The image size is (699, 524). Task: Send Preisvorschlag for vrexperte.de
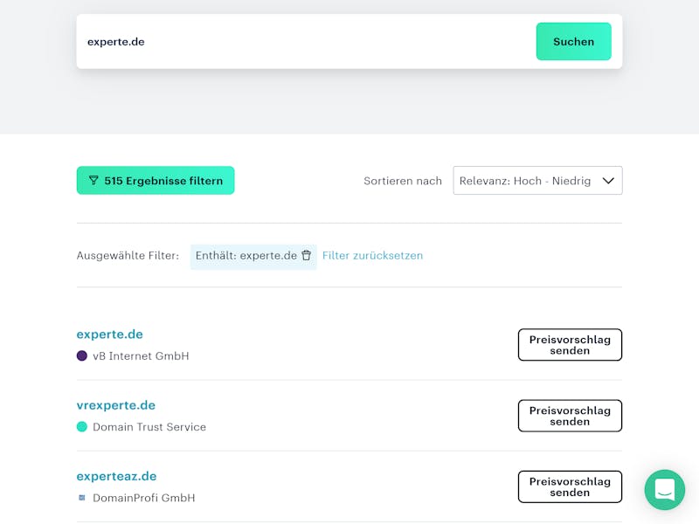[570, 416]
